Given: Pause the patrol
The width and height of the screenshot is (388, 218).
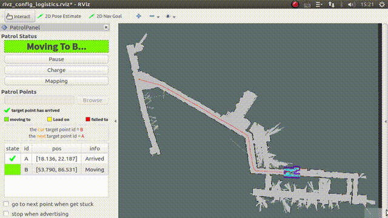Looking at the screenshot, I should 56,59.
